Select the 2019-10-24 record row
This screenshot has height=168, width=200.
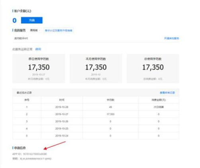(x=96, y=136)
